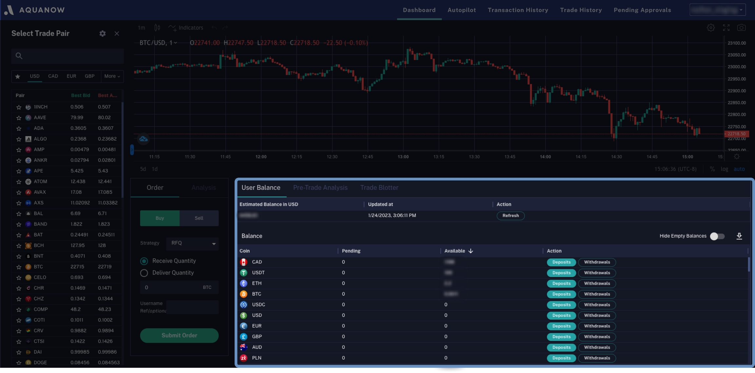Open the chart candlestick style icon
Image resolution: width=755 pixels, height=373 pixels.
157,28
